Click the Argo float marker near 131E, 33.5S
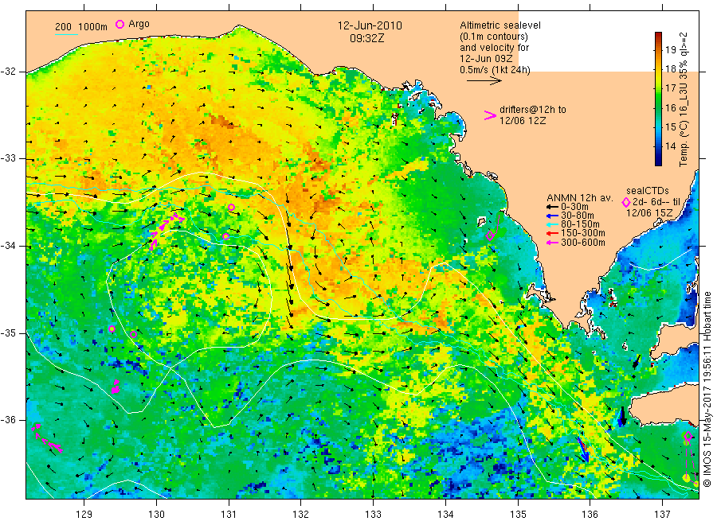717x525 pixels. click(x=231, y=208)
